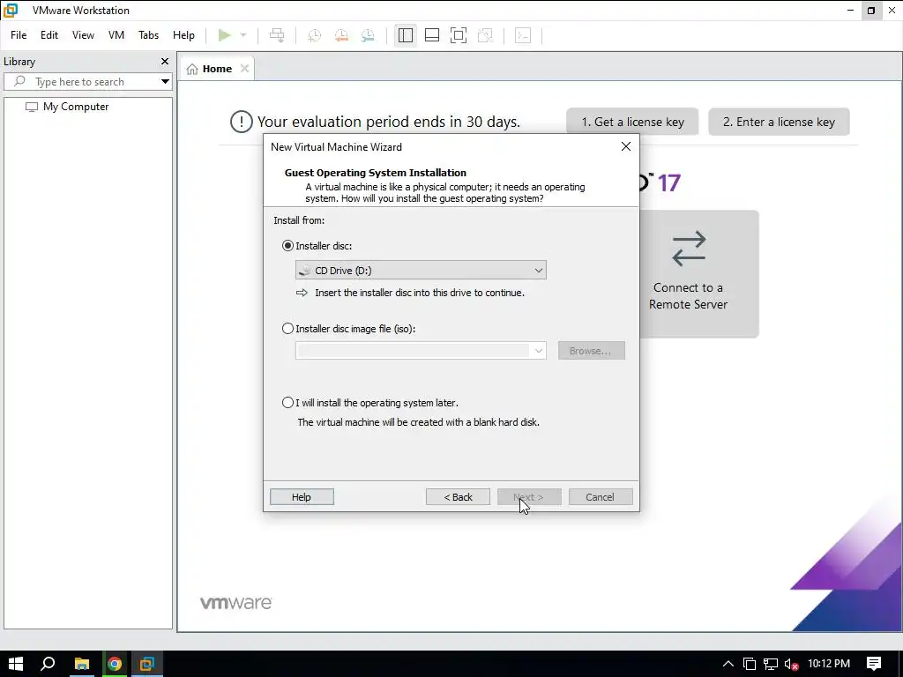Screen dimensions: 903x677
Task: Open the CD Drive (D:) dropdown
Action: coord(421,270)
